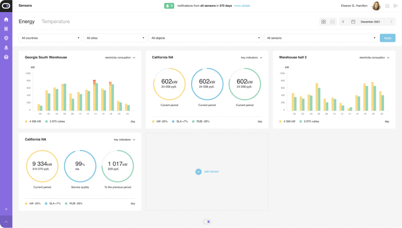The image size is (402, 228).
Task: Open the All countries dropdown
Action: 50,38
